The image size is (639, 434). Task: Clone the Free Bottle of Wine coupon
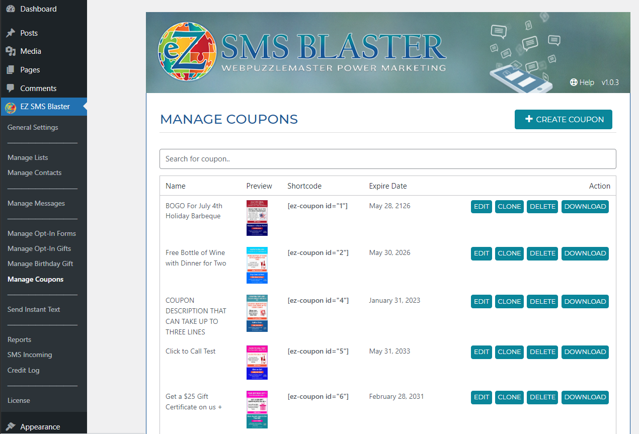(509, 253)
